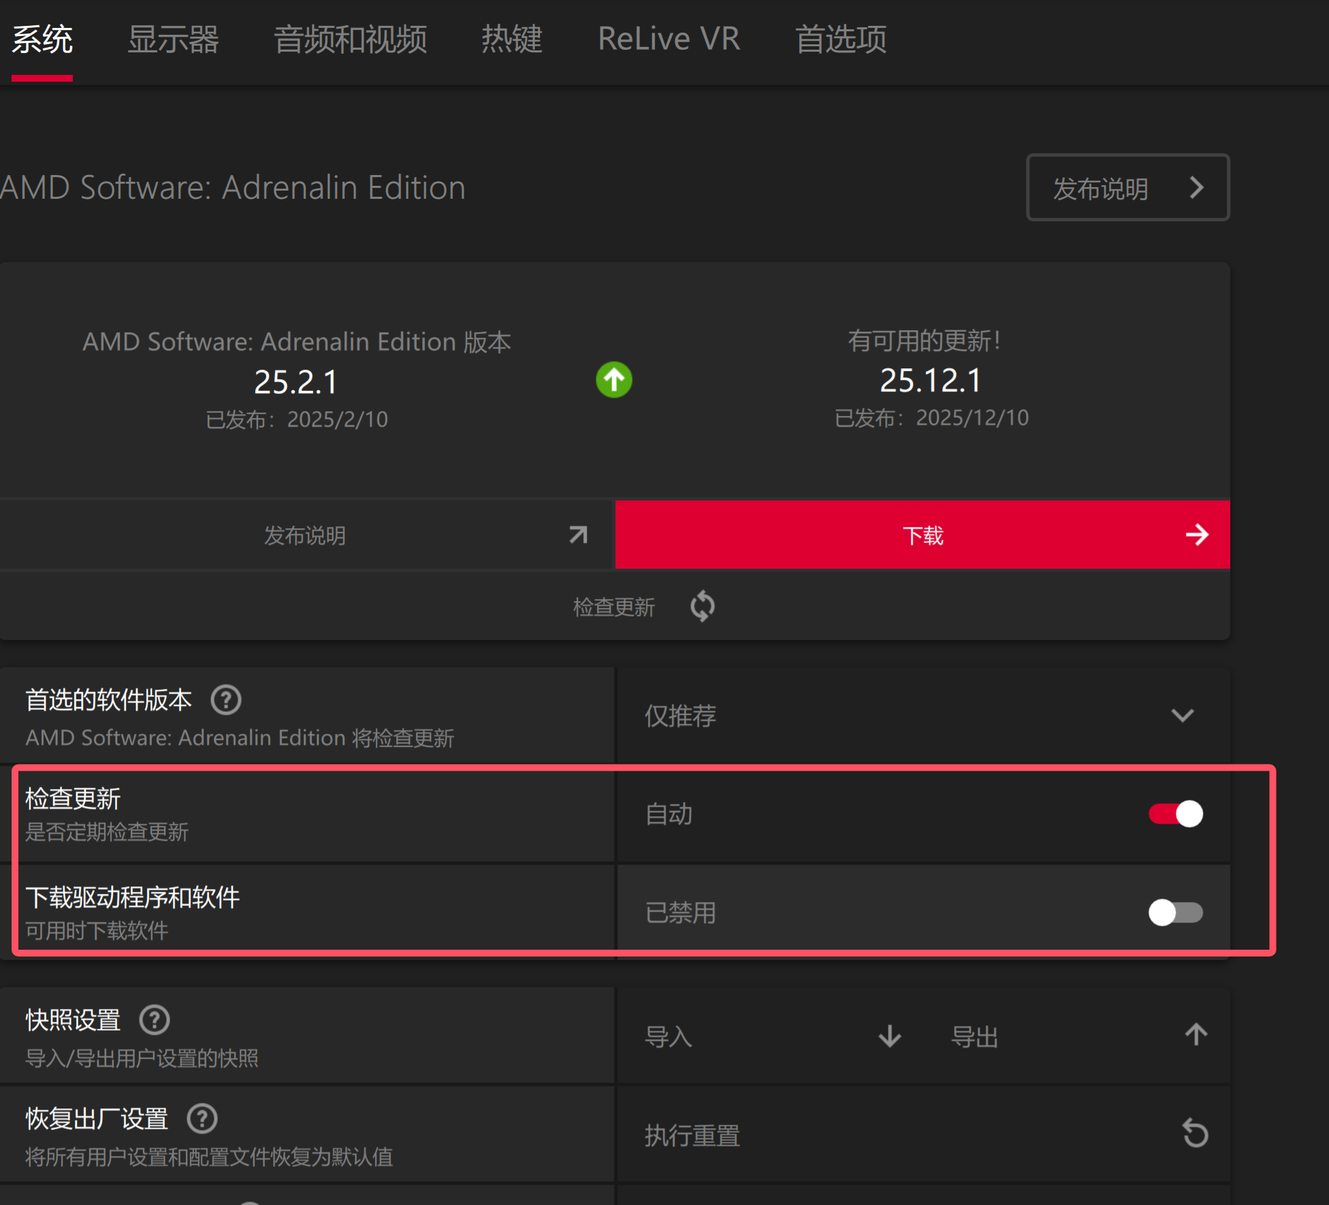1329x1205 pixels.
Task: Click the 首选的软件版本 label
Action: [x=109, y=700]
